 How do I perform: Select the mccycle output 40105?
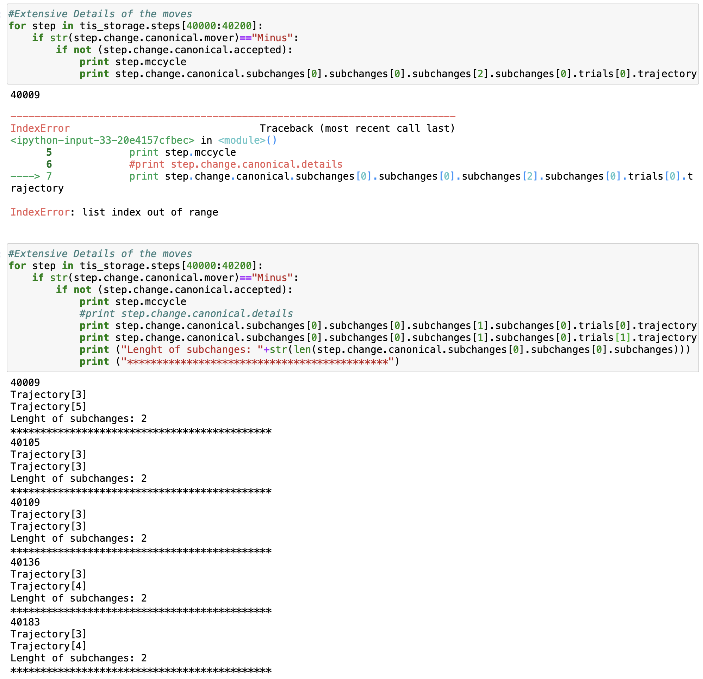tap(24, 442)
